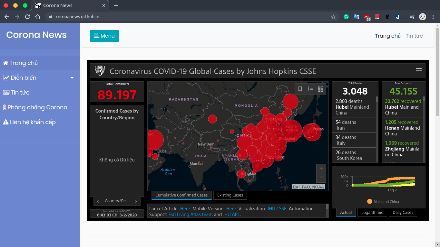Open the map legend list icon

pyautogui.click(x=310, y=89)
